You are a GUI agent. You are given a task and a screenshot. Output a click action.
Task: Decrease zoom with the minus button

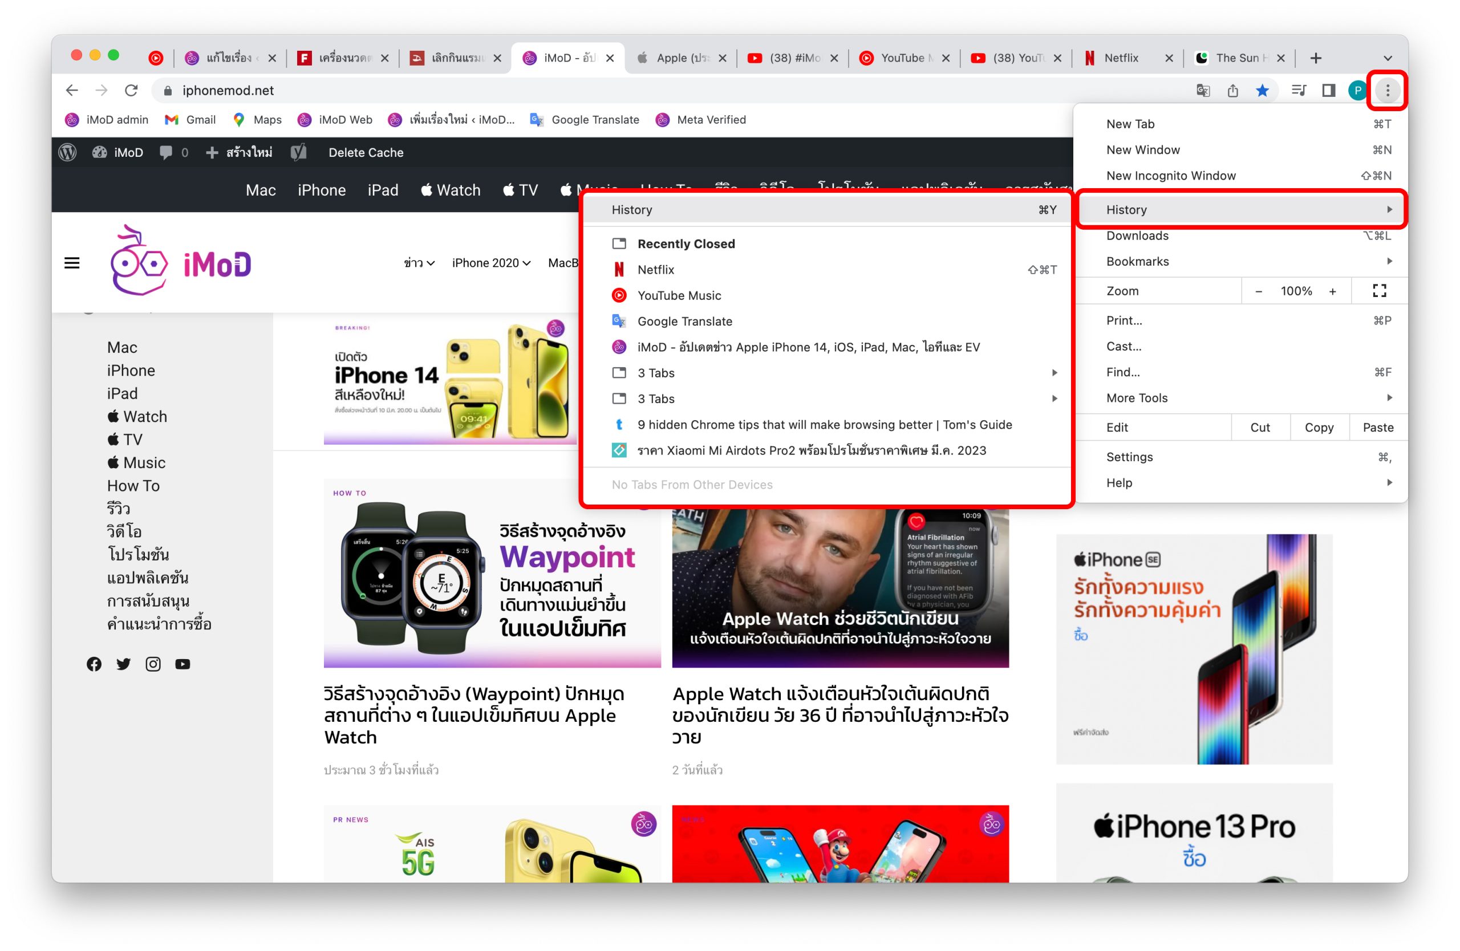1258,291
